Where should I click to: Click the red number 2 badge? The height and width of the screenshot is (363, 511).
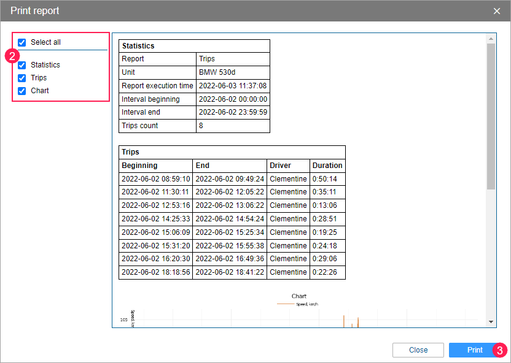pyautogui.click(x=10, y=56)
